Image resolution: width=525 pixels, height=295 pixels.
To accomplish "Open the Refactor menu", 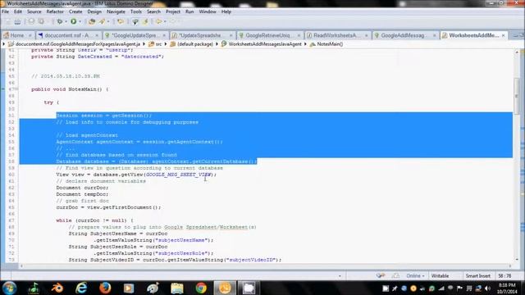I will tap(55, 11).
